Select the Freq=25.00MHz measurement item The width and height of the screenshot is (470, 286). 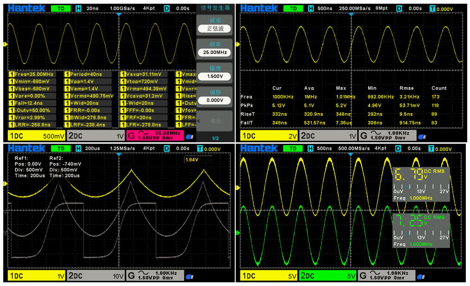click(32, 74)
